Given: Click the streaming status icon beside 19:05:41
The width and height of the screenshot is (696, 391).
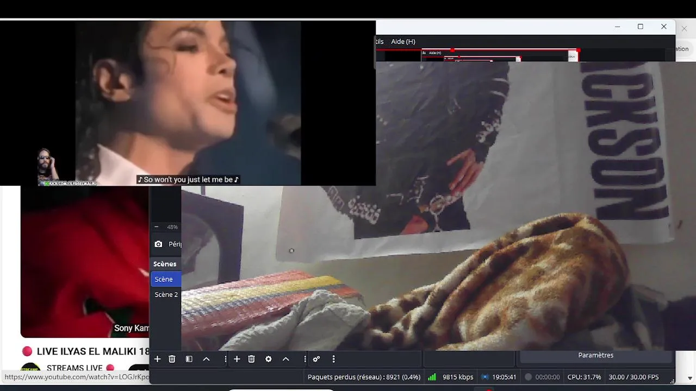Looking at the screenshot, I should [485, 377].
